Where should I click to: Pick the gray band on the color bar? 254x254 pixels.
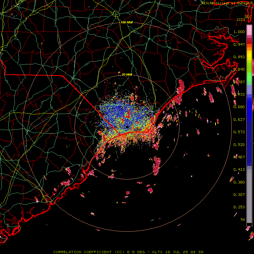pyautogui.click(x=249, y=196)
